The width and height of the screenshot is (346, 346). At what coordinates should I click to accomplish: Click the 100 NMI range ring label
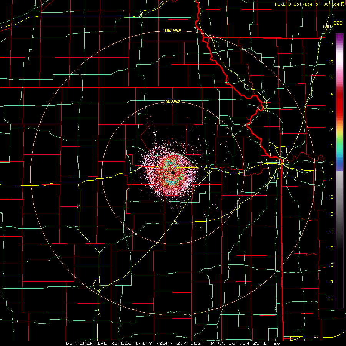coord(173,30)
